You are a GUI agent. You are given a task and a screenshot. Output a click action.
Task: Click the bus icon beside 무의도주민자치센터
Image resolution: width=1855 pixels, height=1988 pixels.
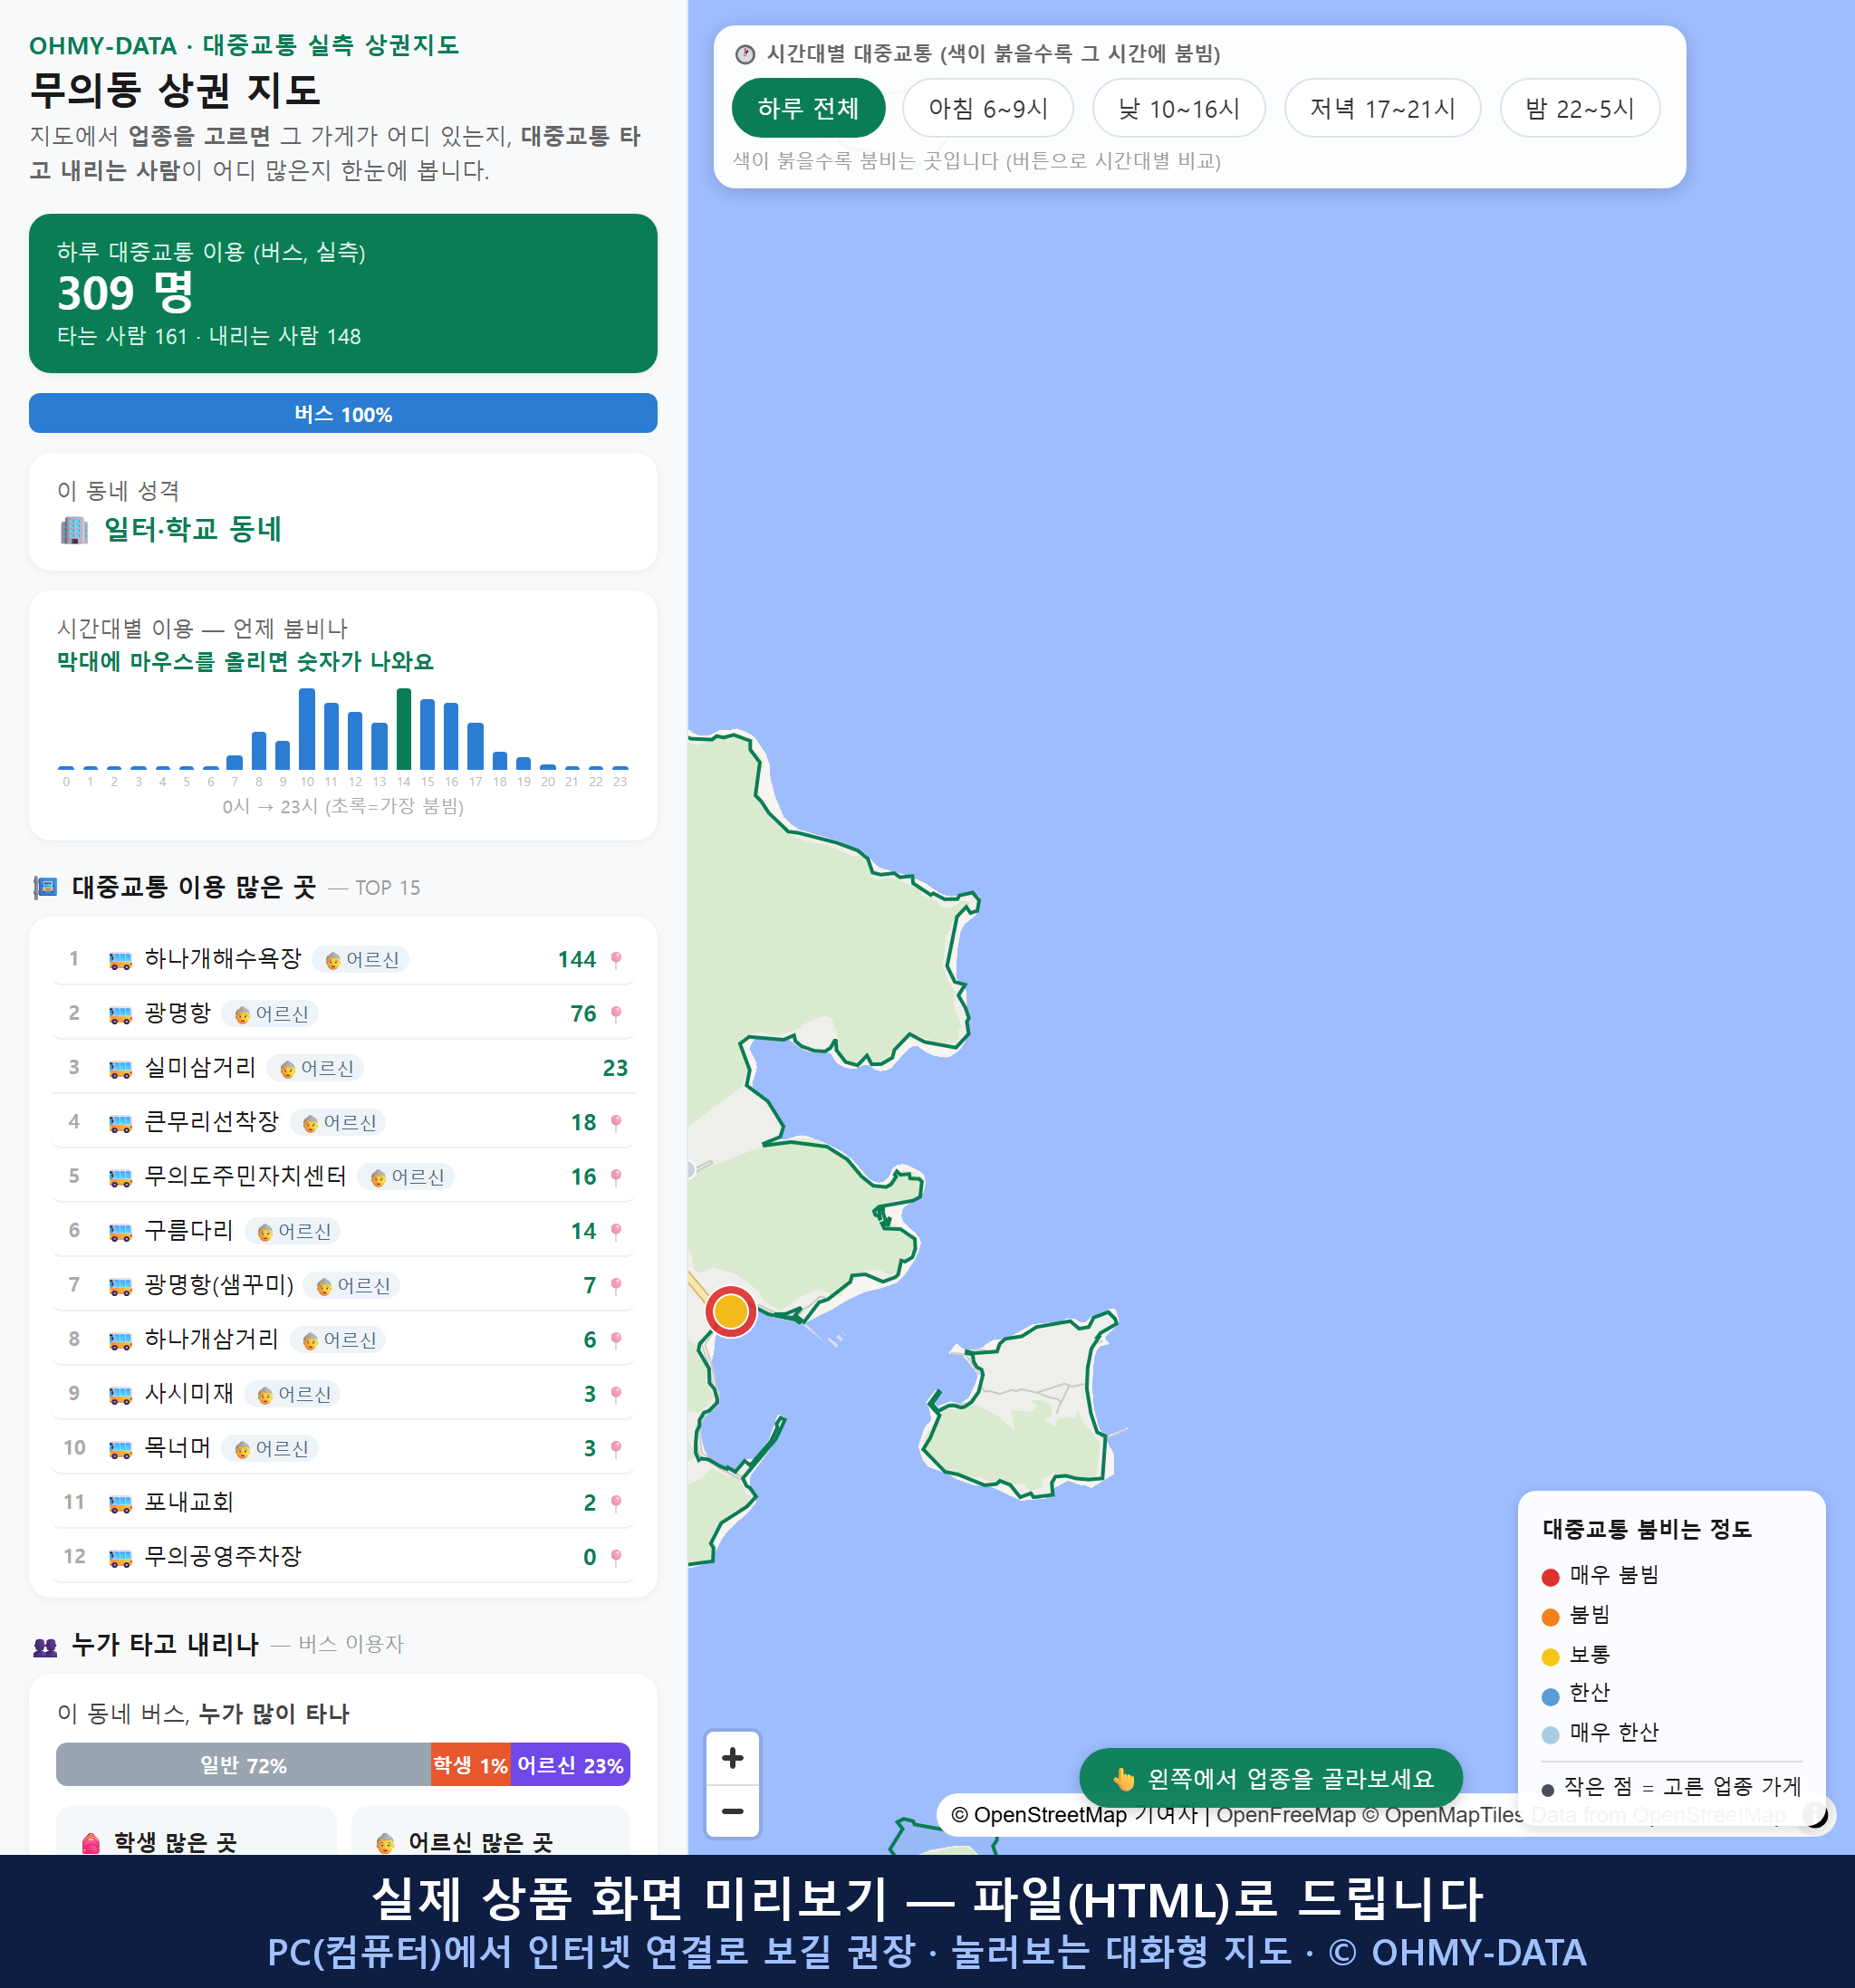point(120,1178)
